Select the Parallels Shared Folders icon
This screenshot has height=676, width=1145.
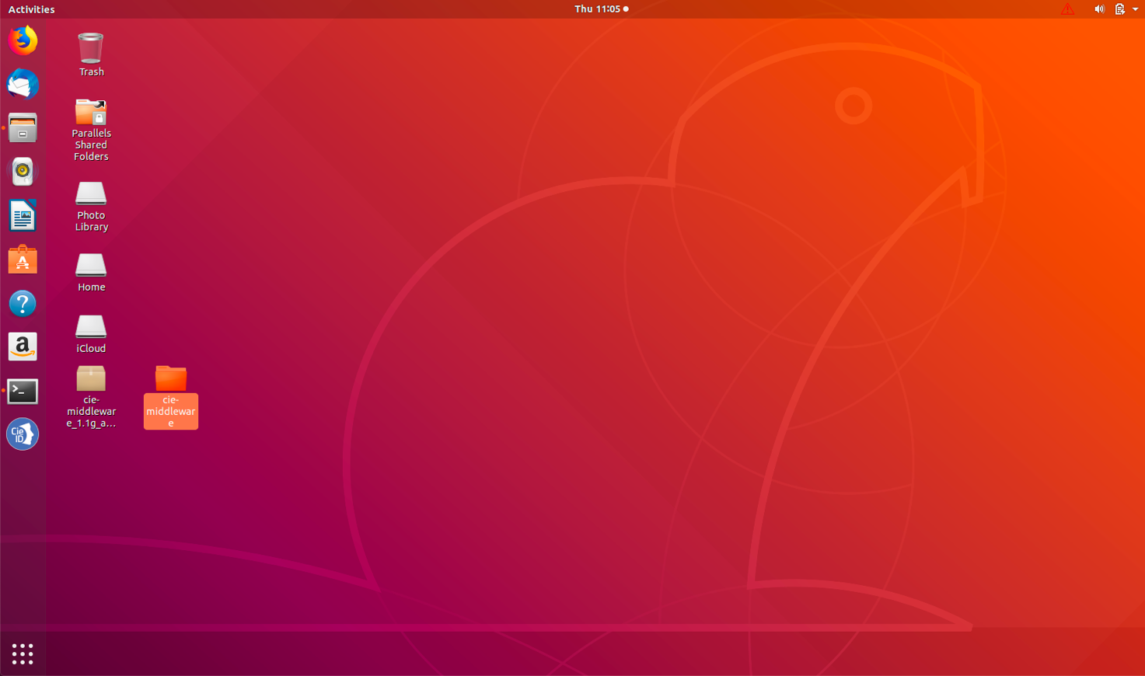pyautogui.click(x=91, y=112)
